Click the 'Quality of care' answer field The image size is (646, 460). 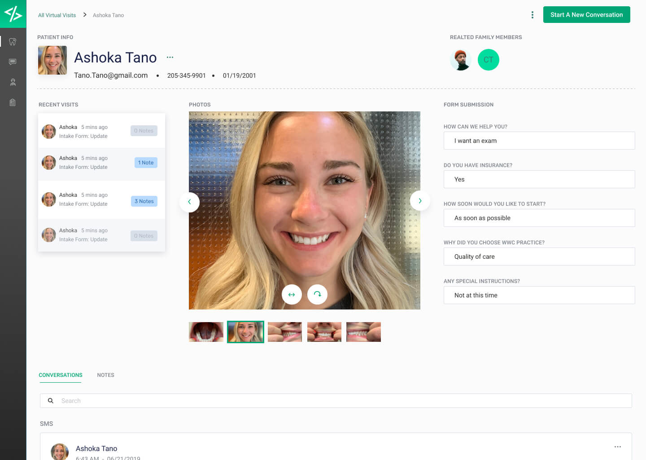[x=539, y=257]
